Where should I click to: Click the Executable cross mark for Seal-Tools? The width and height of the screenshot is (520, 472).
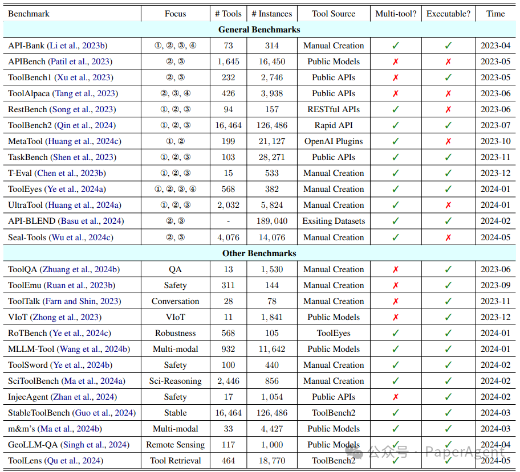tap(448, 237)
